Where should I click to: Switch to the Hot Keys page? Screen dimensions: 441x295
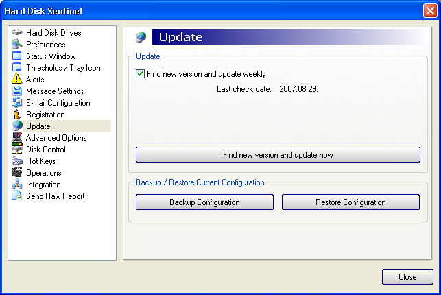pos(40,161)
